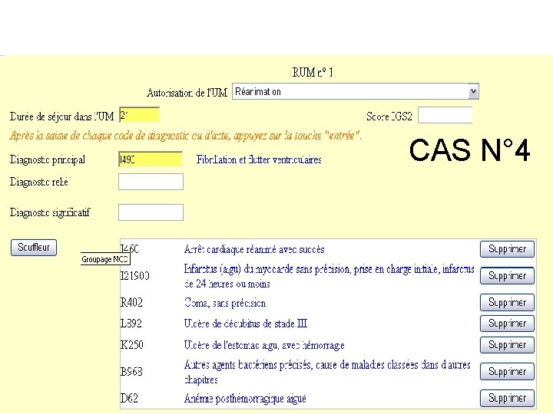The width and height of the screenshot is (553, 414).
Task: Delete the R402 Coma diagnosis
Action: point(507,303)
